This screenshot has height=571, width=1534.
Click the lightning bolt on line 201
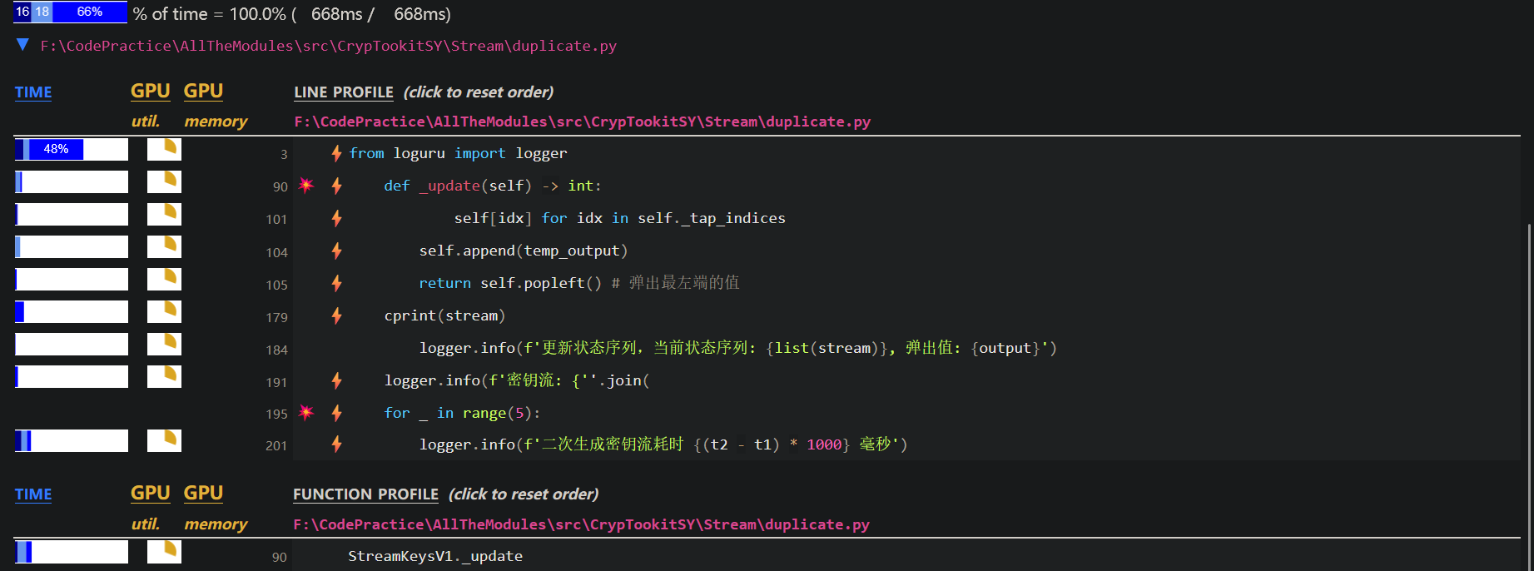(x=336, y=444)
